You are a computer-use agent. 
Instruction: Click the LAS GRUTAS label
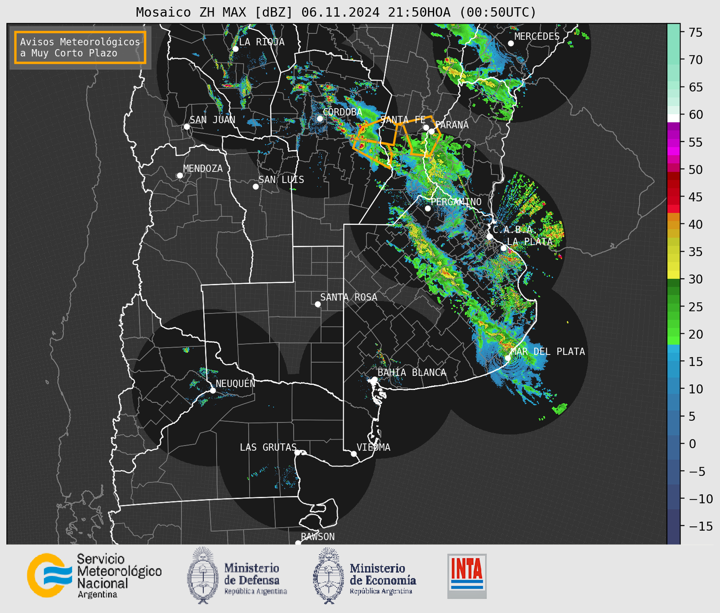268,447
